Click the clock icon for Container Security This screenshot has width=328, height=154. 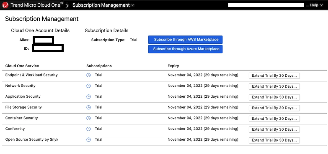[x=88, y=118]
